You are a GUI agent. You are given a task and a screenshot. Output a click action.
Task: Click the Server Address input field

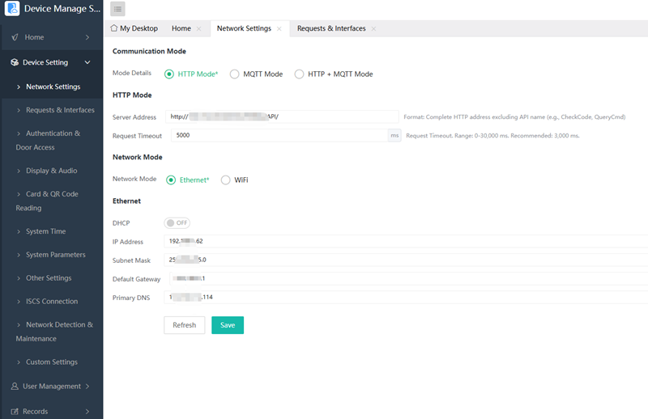pyautogui.click(x=282, y=116)
